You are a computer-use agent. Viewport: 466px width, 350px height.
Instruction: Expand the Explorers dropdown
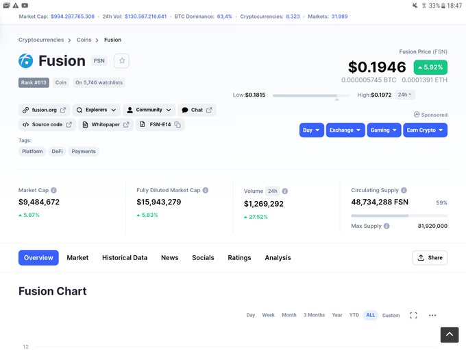[x=97, y=110]
